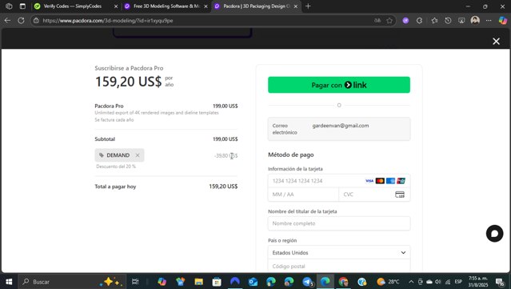Add this page to favorites star
Viewport: 511px width, 289px height.
[x=389, y=21]
